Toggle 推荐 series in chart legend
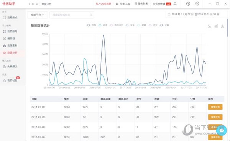The height and width of the screenshot is (141, 230). coord(91,25)
